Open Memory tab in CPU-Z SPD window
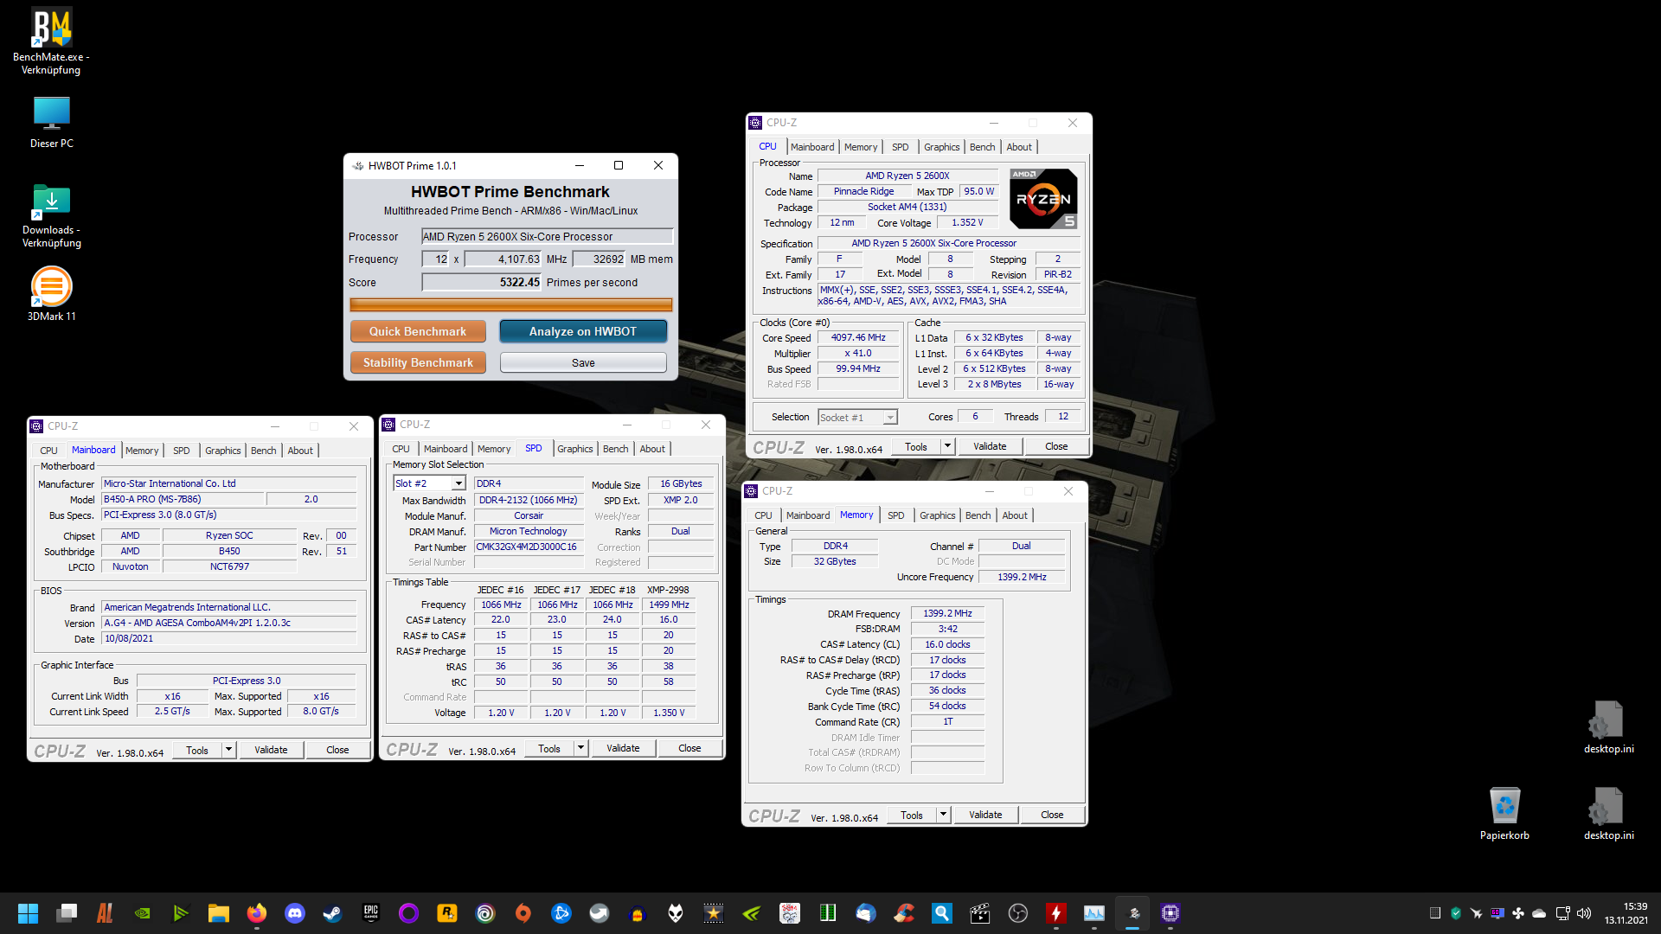Viewport: 1661px width, 934px height. pyautogui.click(x=494, y=449)
